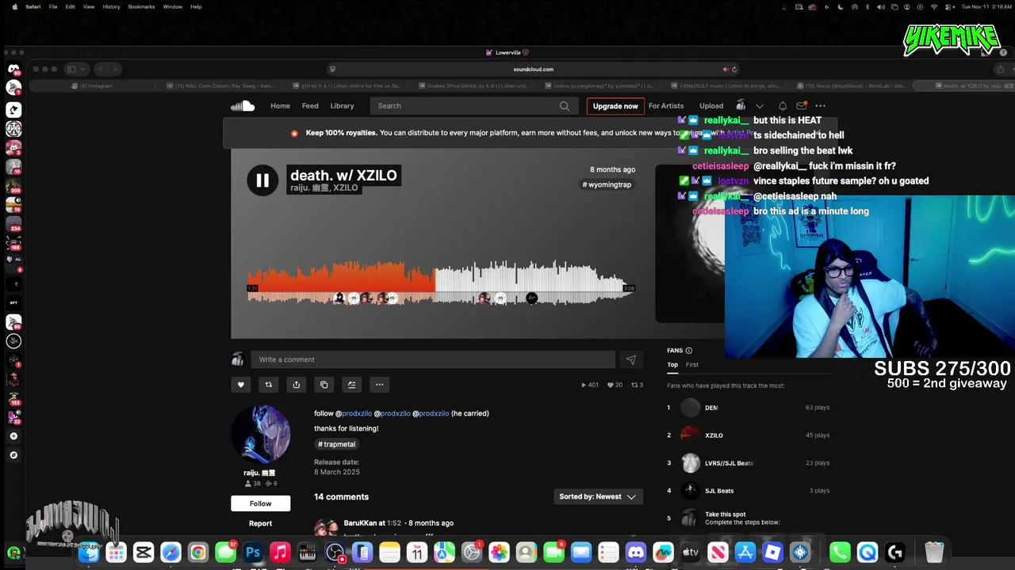Open App Store from the Dock

click(x=745, y=553)
